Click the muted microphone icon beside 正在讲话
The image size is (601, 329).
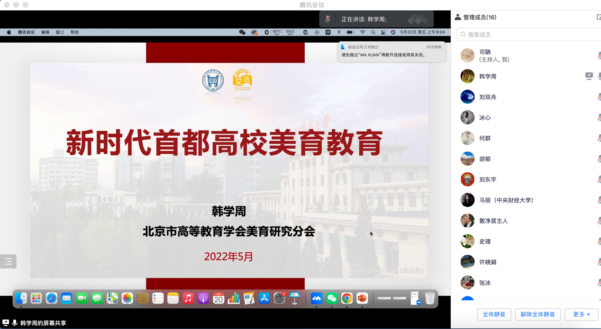tap(328, 19)
